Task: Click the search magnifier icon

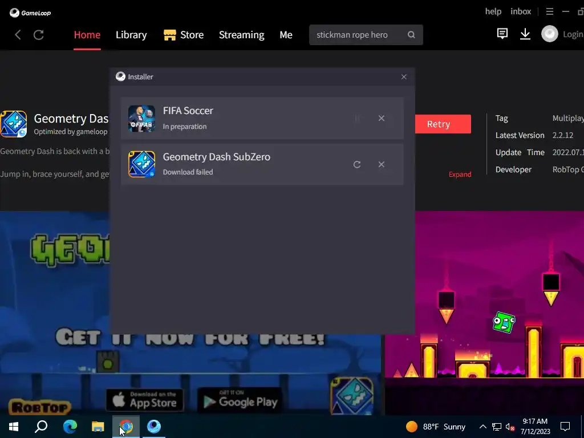Action: point(411,35)
